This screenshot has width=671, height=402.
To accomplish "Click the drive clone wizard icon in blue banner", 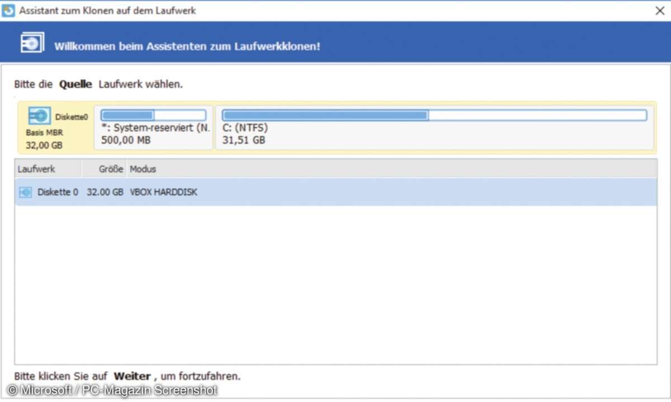I will pos(32,43).
